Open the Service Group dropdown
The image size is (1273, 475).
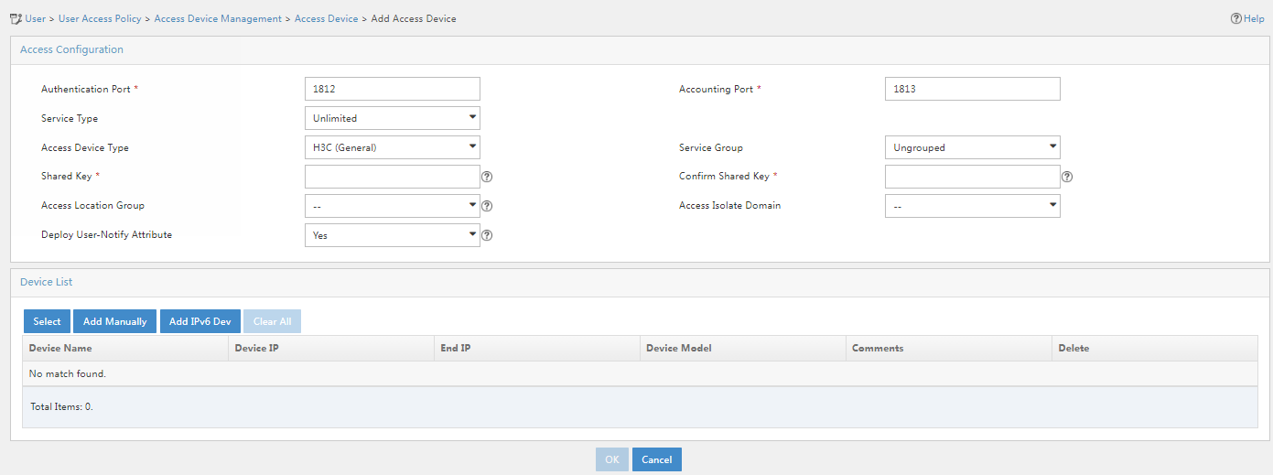coord(973,147)
